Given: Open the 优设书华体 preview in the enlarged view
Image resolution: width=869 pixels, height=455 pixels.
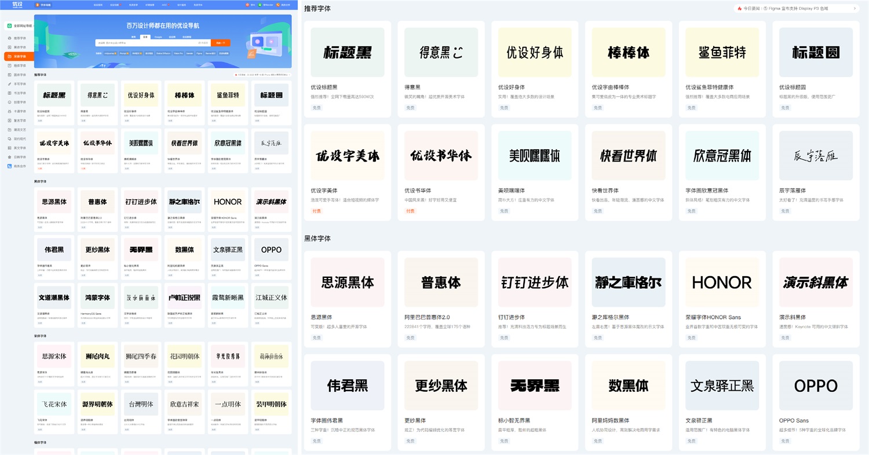Looking at the screenshot, I should [441, 155].
